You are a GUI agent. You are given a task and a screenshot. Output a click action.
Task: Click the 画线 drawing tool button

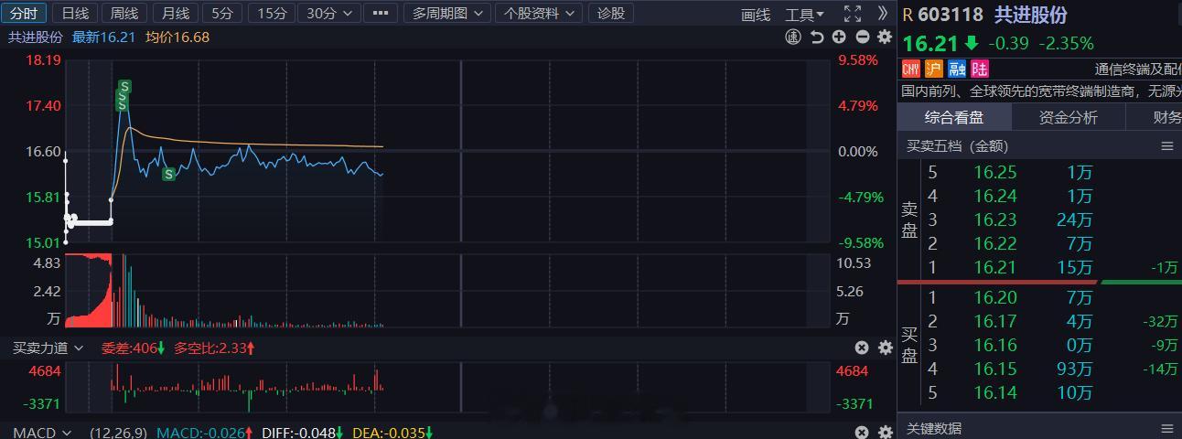(756, 14)
